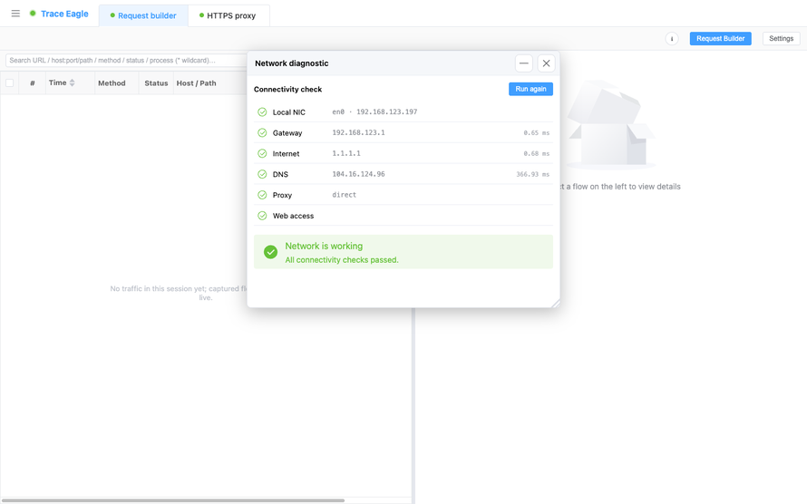Select the DNS address 104.16.124.96
The width and height of the screenshot is (807, 504).
point(358,174)
